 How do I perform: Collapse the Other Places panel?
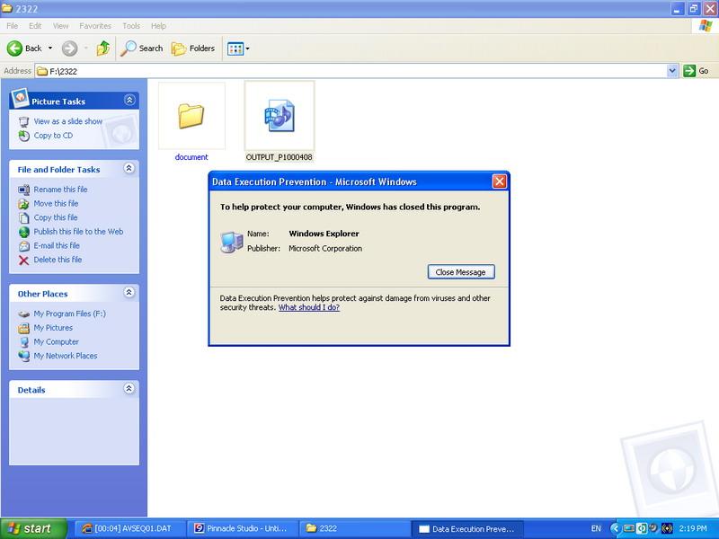[x=129, y=293]
